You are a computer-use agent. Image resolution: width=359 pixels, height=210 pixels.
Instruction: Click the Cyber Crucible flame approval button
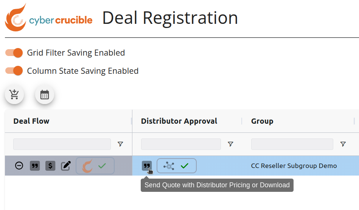(x=95, y=166)
